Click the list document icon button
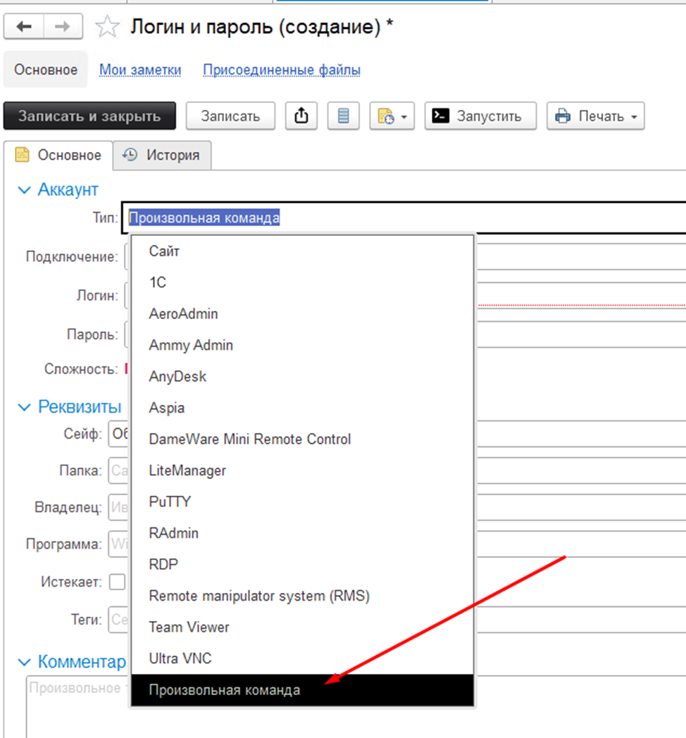Image resolution: width=686 pixels, height=738 pixels. pos(344,116)
